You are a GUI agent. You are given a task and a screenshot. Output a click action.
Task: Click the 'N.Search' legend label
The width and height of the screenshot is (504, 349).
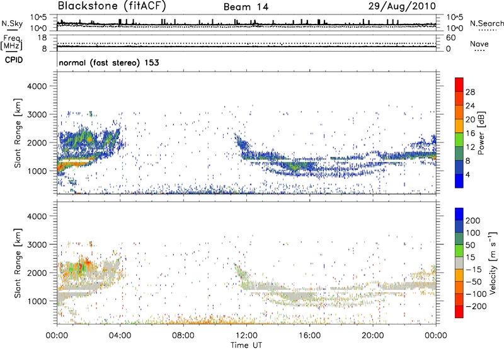(487, 23)
